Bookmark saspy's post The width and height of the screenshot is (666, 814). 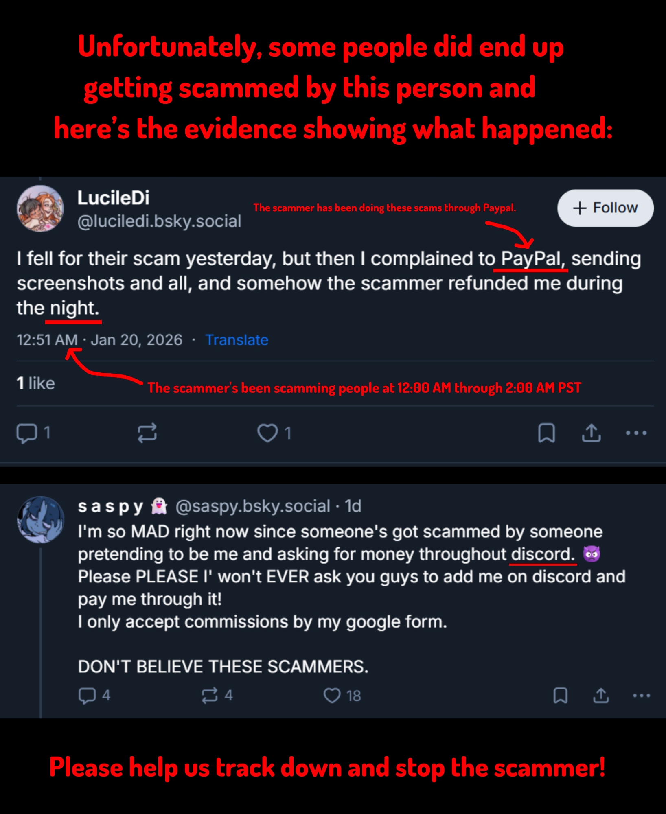[560, 696]
